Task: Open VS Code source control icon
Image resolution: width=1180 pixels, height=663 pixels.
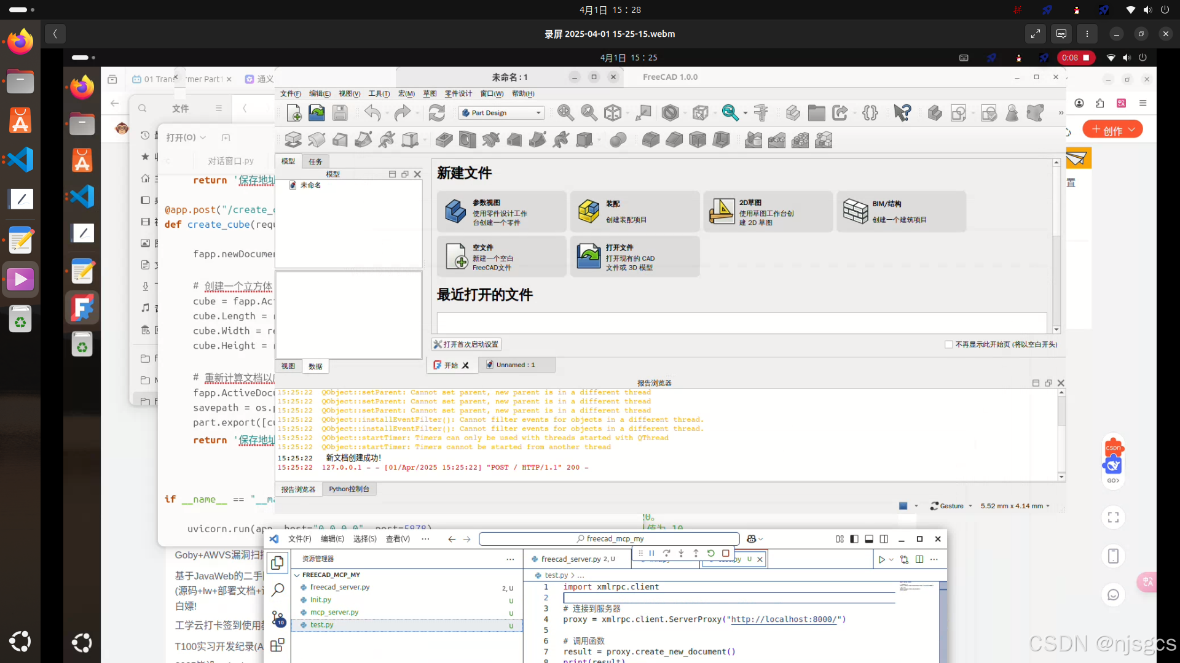Action: [x=278, y=618]
